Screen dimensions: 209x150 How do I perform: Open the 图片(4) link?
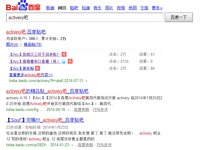pyautogui.click(x=12, y=44)
